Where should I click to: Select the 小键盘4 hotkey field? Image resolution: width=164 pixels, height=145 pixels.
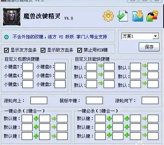click(28, 75)
